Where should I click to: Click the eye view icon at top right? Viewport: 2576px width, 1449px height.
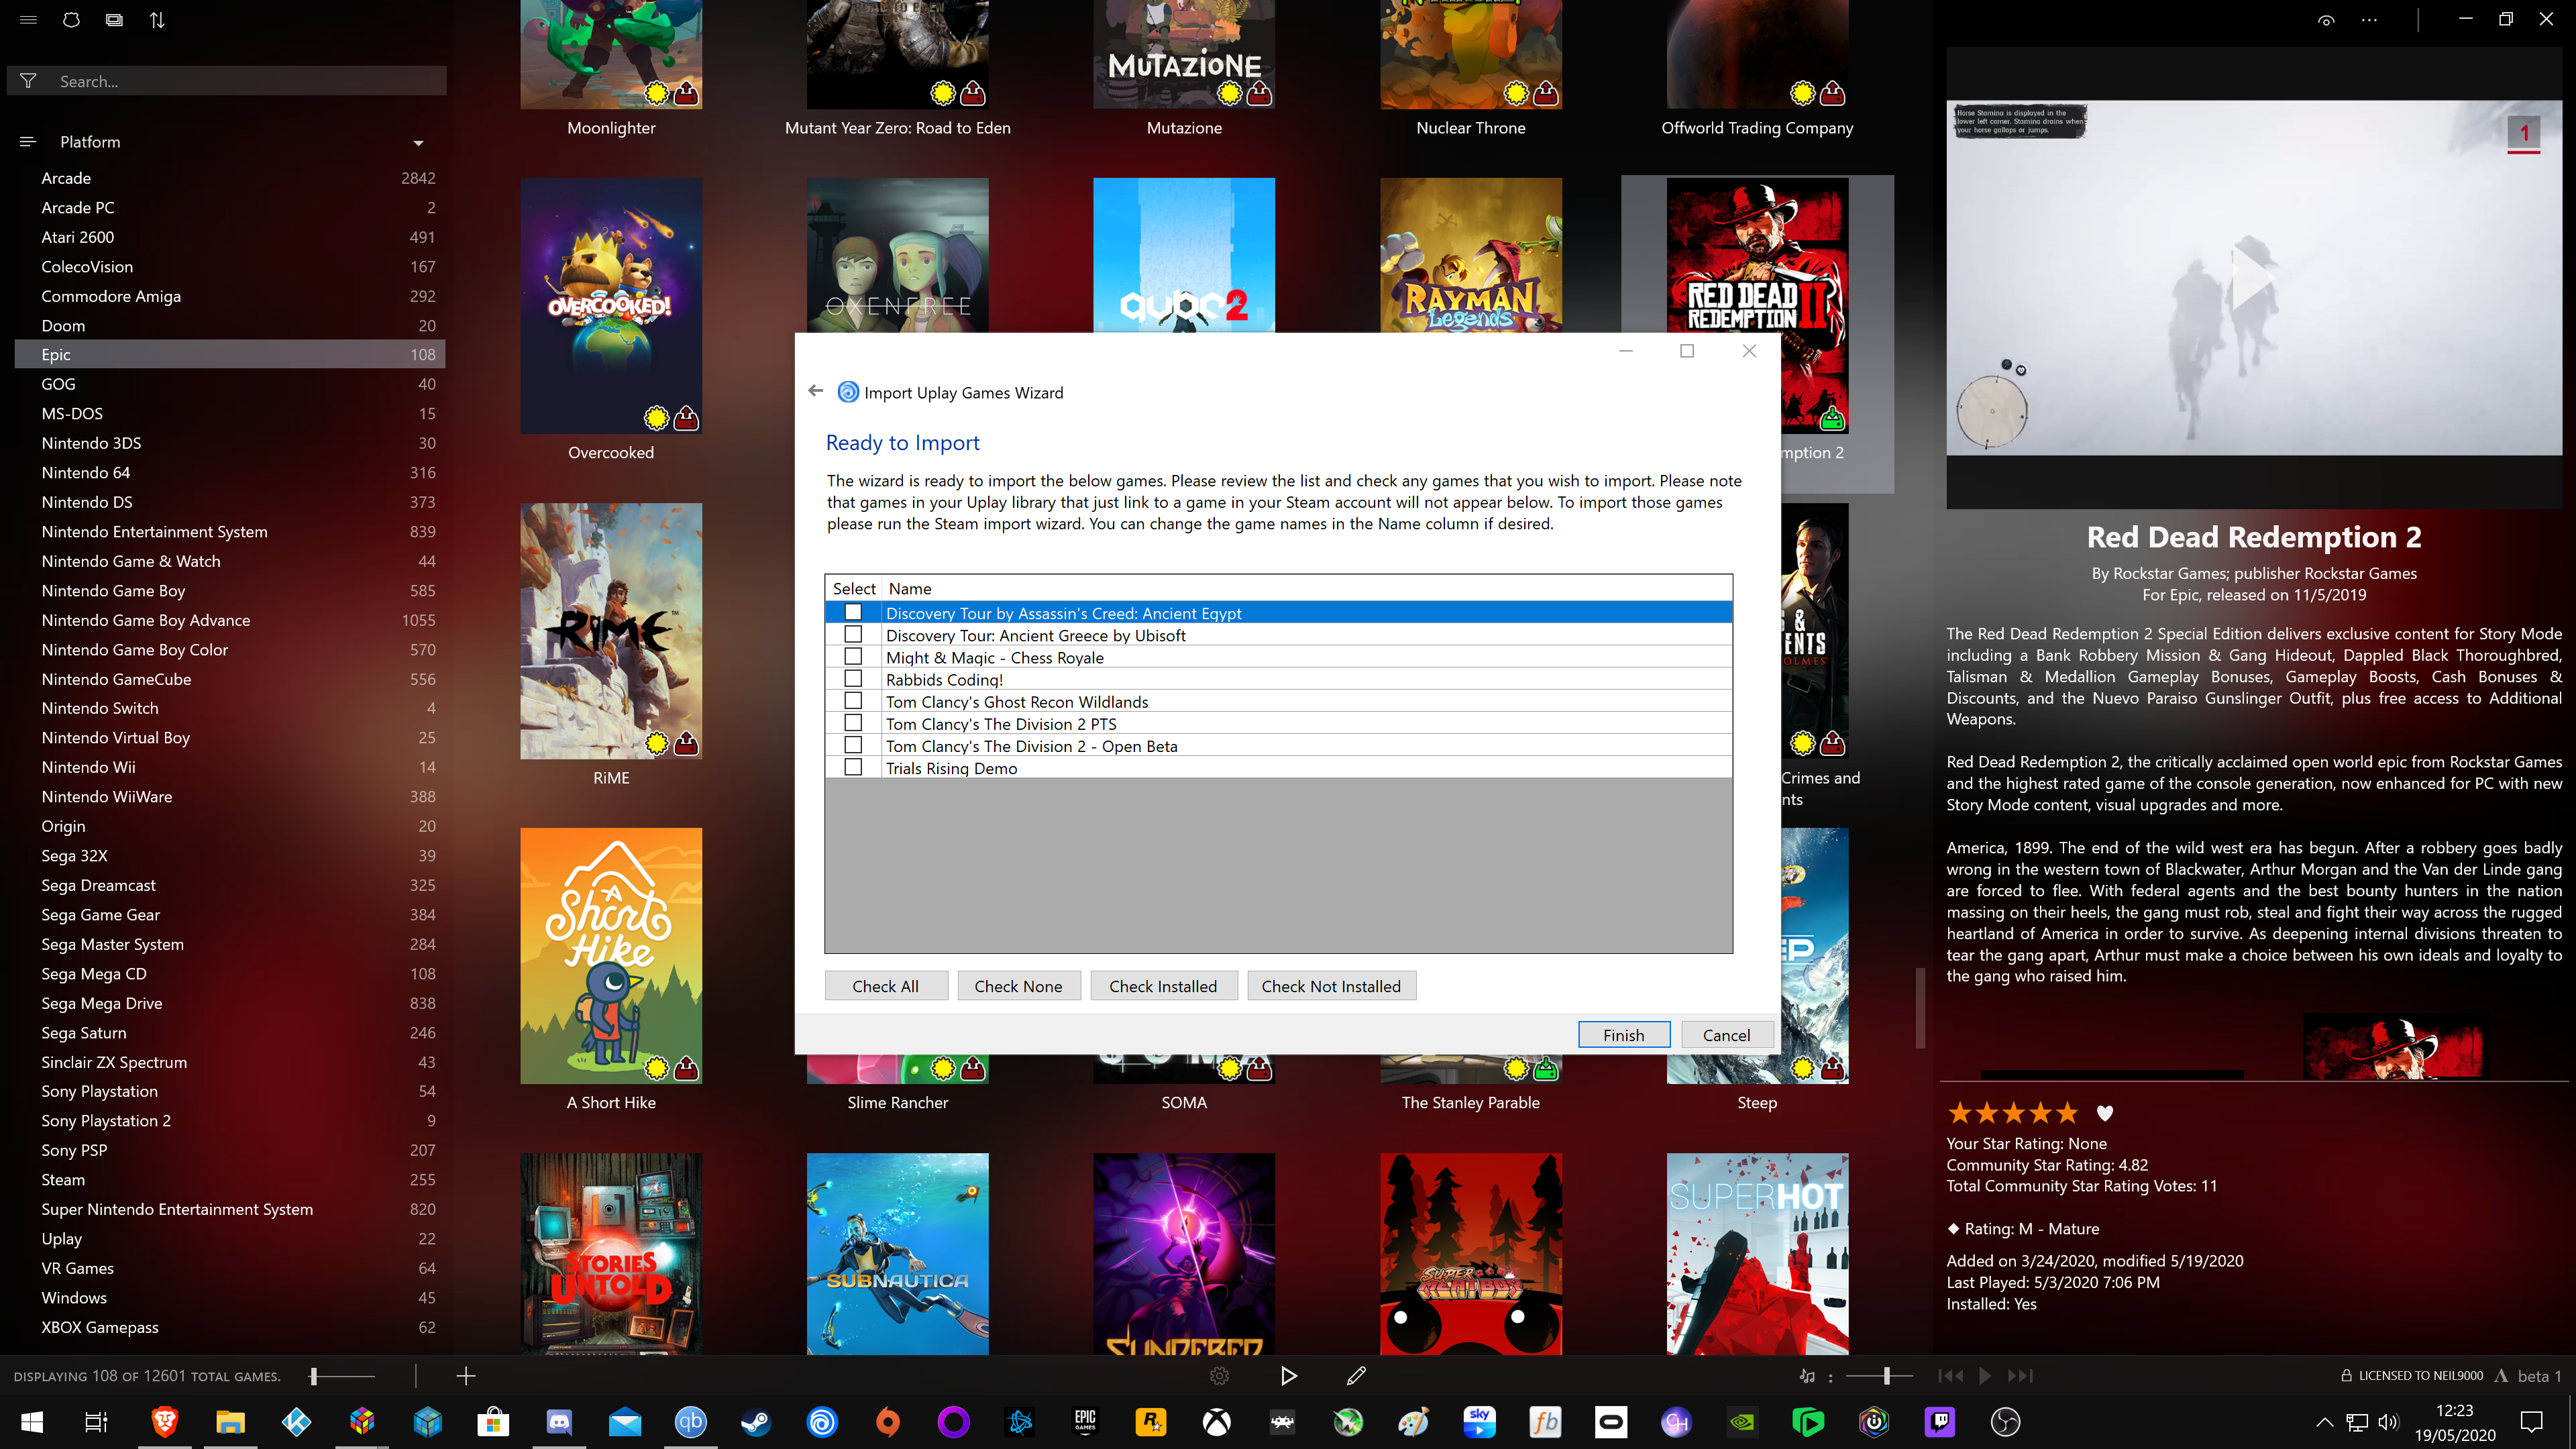tap(2326, 20)
